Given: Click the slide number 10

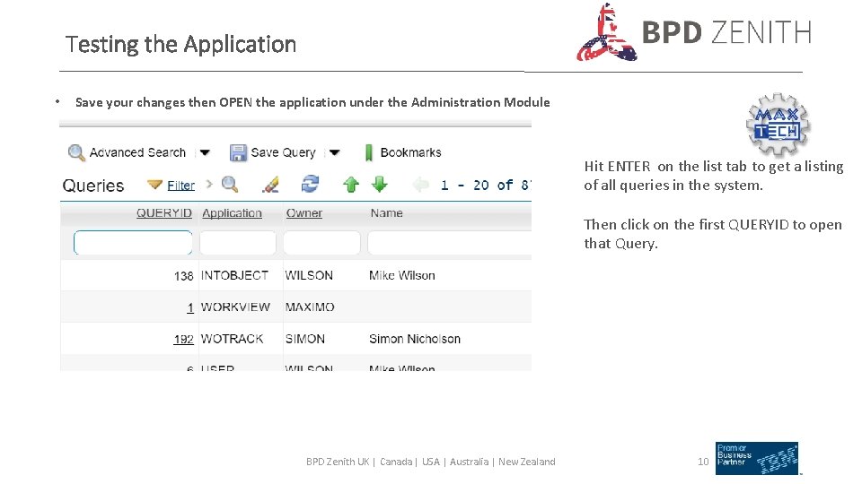Looking at the screenshot, I should (703, 462).
